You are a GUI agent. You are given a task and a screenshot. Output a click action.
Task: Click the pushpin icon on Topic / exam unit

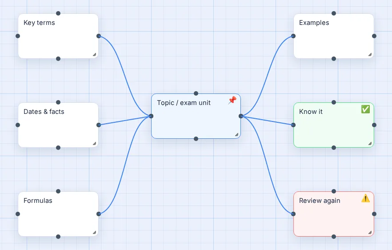click(x=232, y=101)
